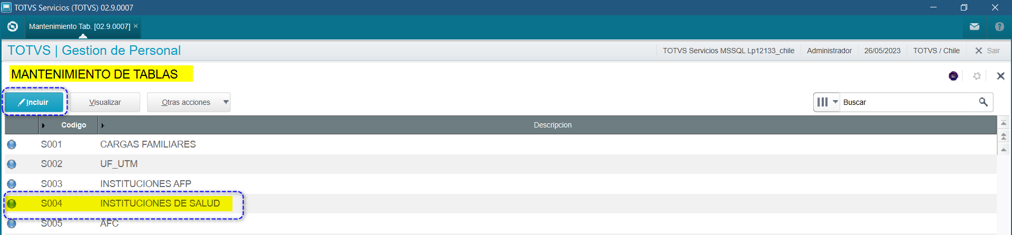Close the Mantenimiento de Tablas panel
The height and width of the screenshot is (235, 1012).
tap(1000, 76)
